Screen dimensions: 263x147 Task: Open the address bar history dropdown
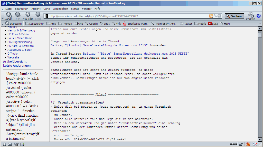click(x=219, y=16)
